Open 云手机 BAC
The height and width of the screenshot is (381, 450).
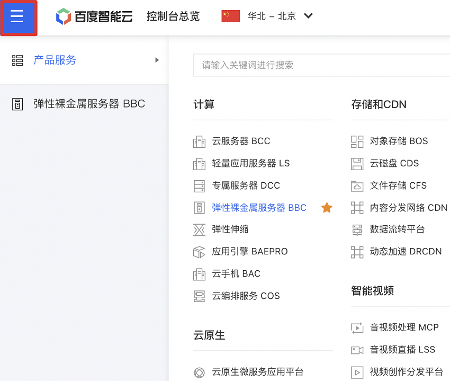click(236, 273)
